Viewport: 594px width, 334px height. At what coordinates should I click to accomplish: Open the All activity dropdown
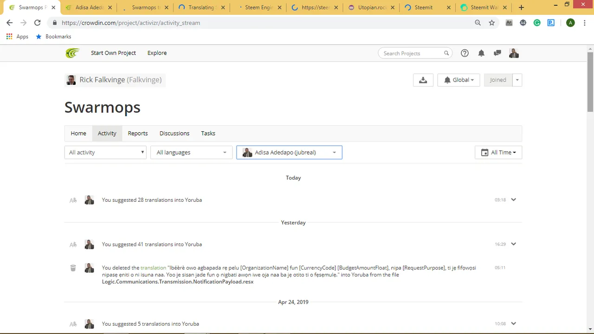pyautogui.click(x=105, y=152)
